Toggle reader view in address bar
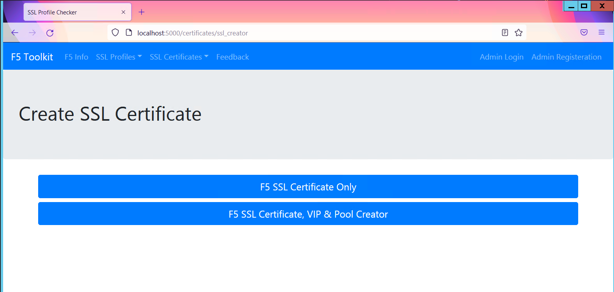Viewport: 614px width, 292px height. point(505,33)
